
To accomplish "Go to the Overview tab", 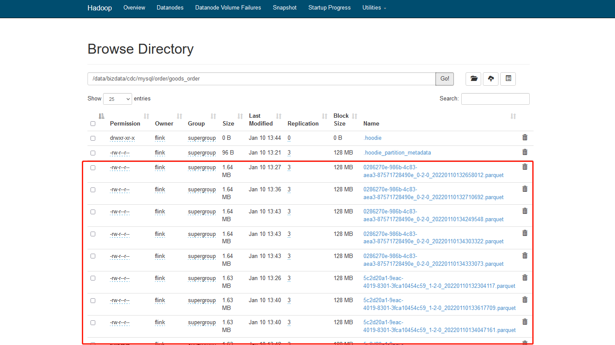I will (134, 8).
